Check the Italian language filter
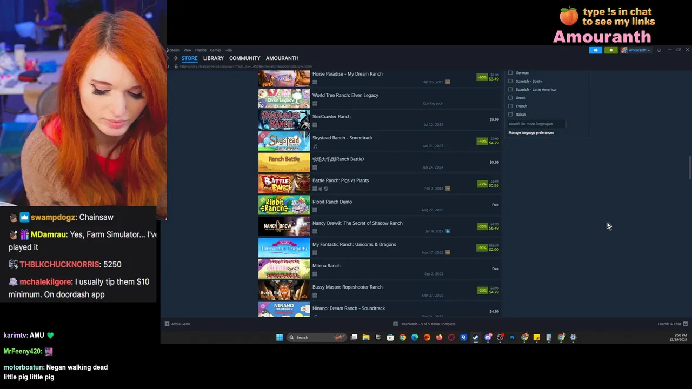The width and height of the screenshot is (692, 389). (510, 115)
